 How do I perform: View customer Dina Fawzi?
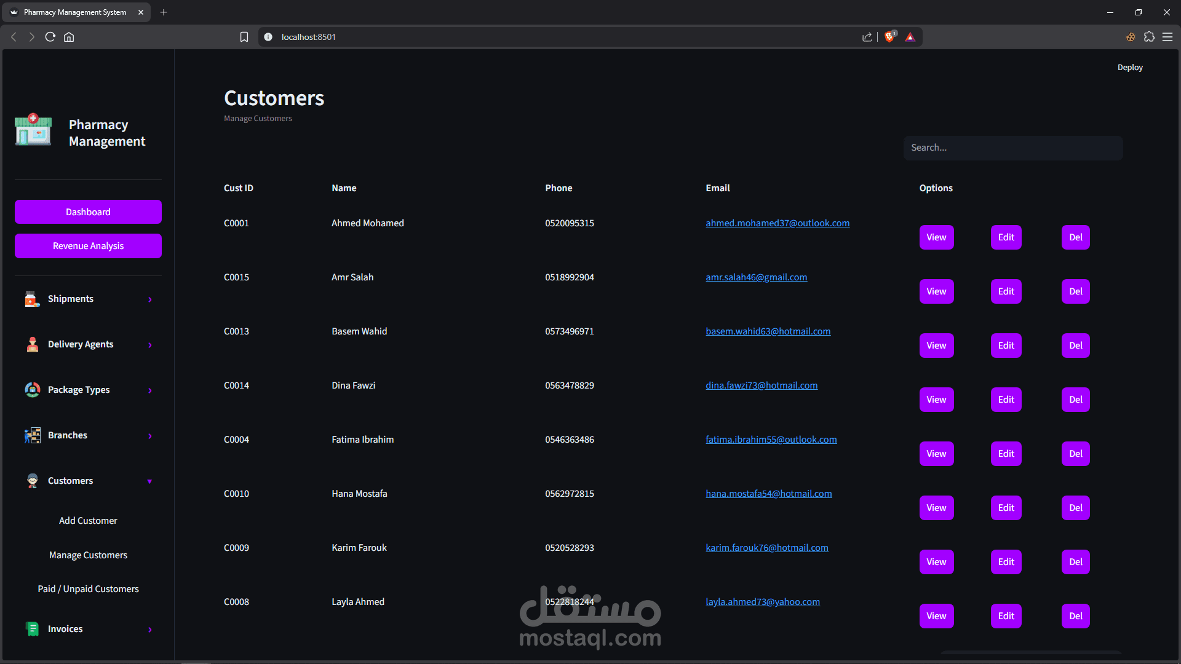[936, 400]
